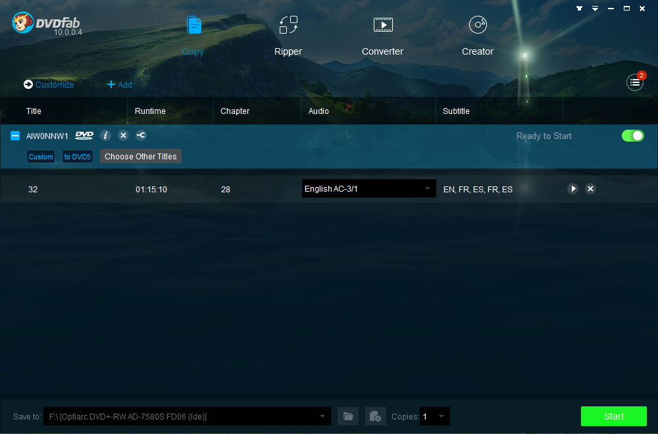
Task: Open the skin (t-shirt) icon in title bar
Action: [579, 9]
